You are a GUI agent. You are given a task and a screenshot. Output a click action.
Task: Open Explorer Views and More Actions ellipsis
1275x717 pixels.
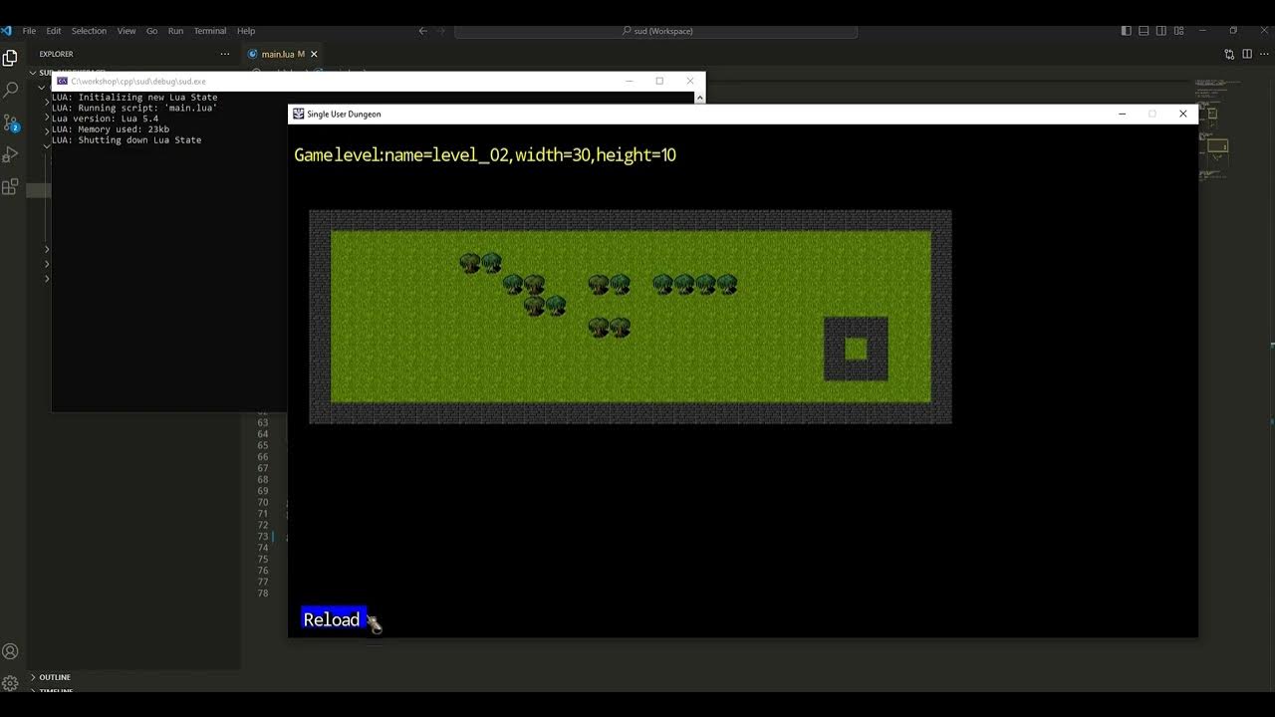click(x=225, y=54)
